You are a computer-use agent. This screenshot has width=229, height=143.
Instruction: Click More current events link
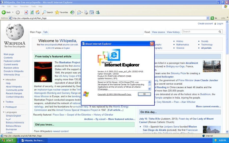pyautogui.click(x=208, y=106)
